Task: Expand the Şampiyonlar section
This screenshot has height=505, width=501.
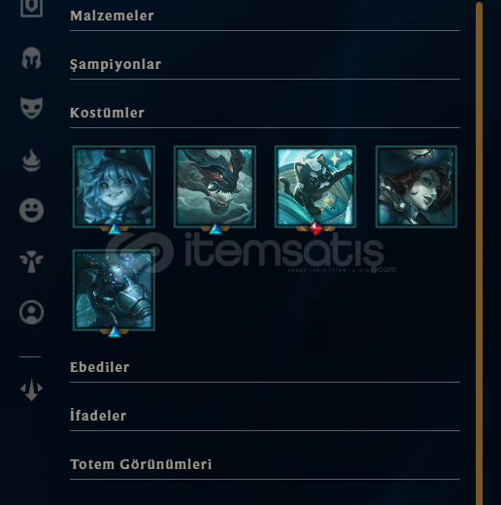Action: (x=265, y=65)
